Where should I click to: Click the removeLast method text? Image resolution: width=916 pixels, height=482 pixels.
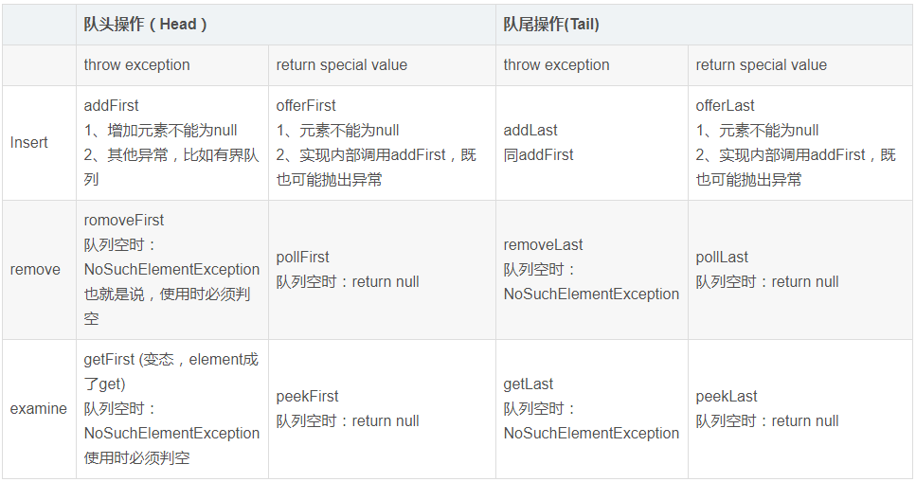pyautogui.click(x=544, y=245)
